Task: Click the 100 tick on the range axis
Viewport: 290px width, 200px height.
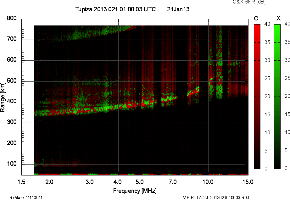Action: (12, 164)
